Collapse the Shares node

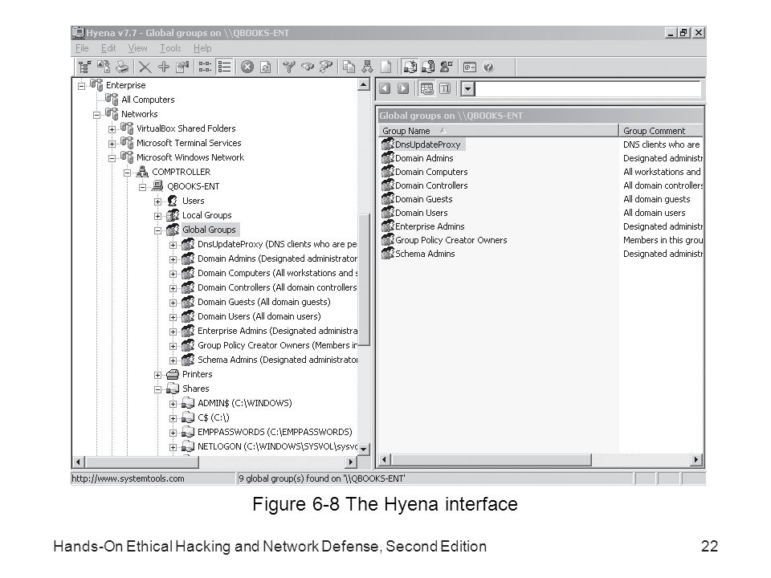pos(158,390)
